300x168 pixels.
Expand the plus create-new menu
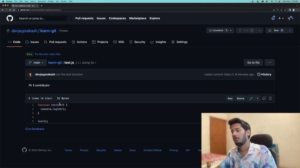tap(281, 18)
